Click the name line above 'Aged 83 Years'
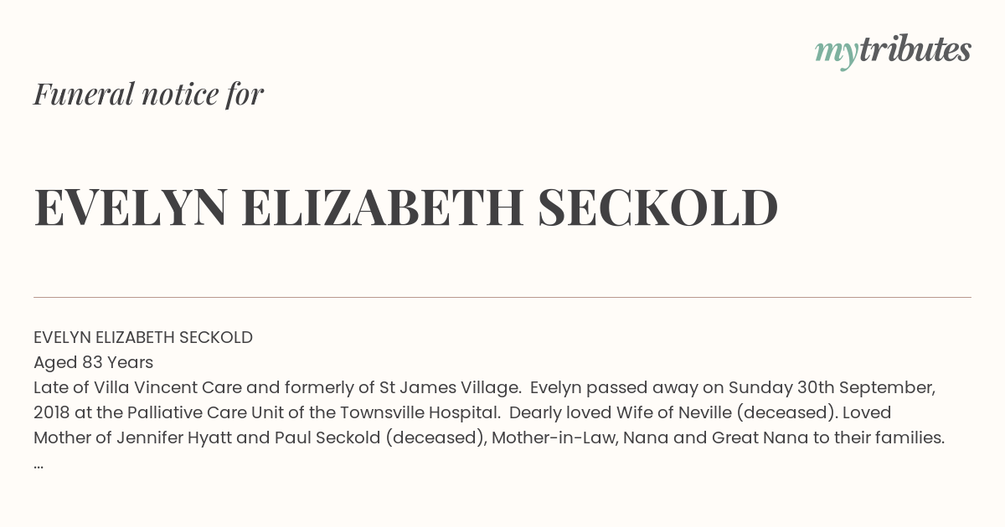This screenshot has height=527, width=1005. [143, 337]
